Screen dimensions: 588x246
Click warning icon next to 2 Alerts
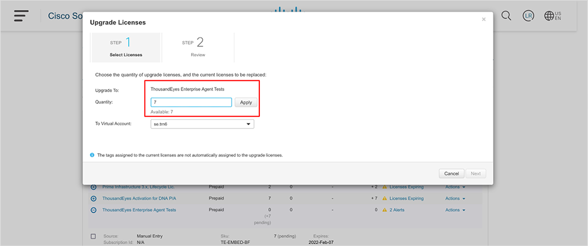click(385, 210)
